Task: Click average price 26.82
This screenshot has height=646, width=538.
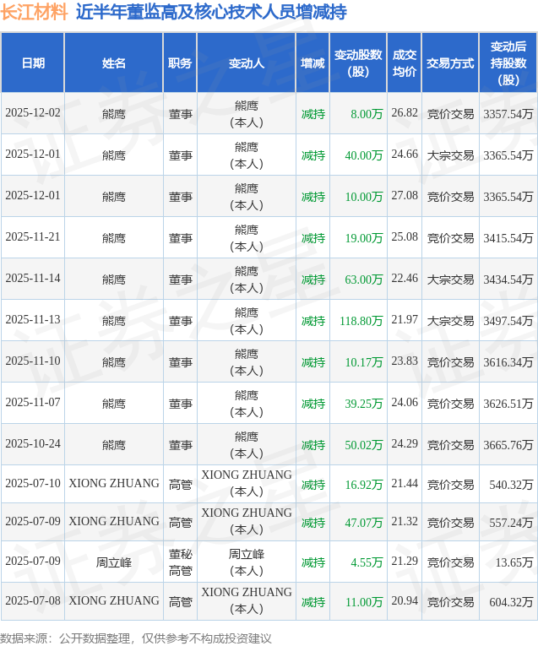Action: coord(405,113)
